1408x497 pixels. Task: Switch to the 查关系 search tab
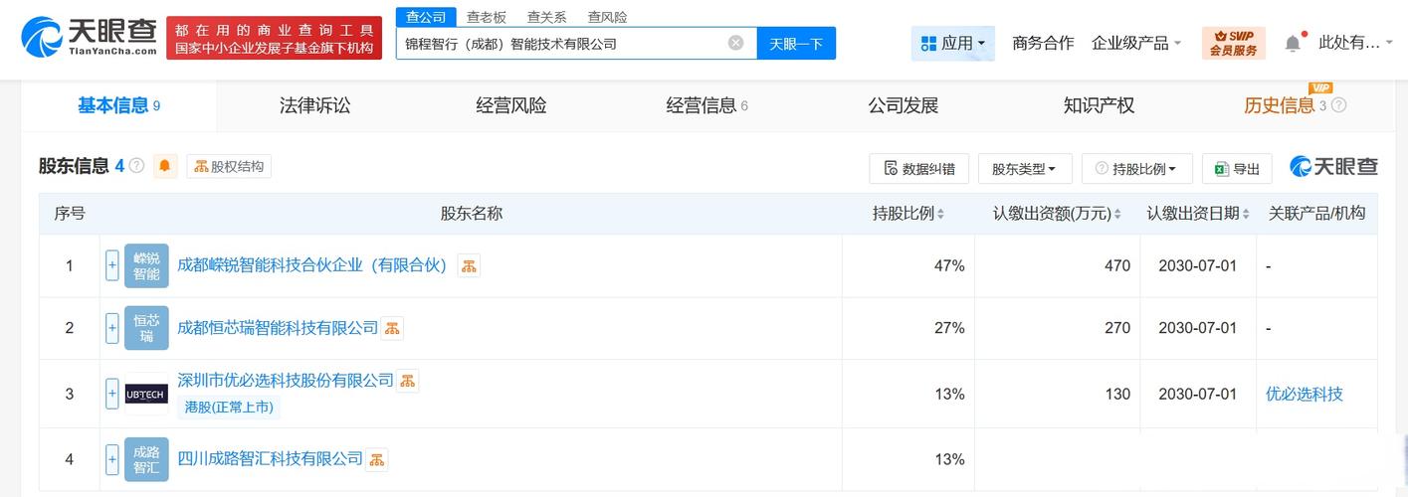546,17
